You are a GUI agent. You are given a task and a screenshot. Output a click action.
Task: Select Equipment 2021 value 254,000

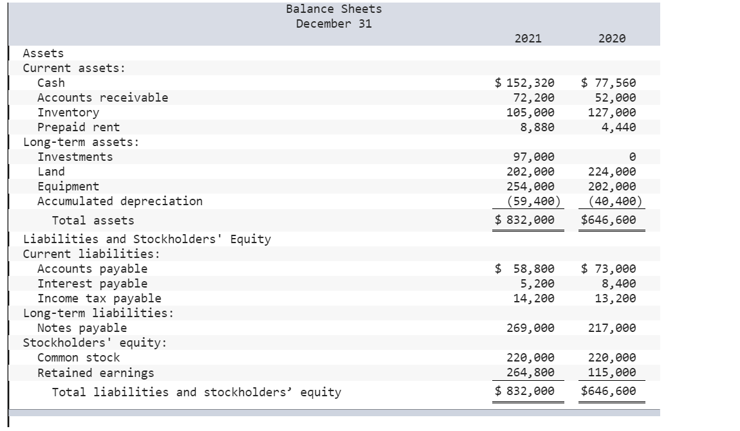pyautogui.click(x=530, y=187)
